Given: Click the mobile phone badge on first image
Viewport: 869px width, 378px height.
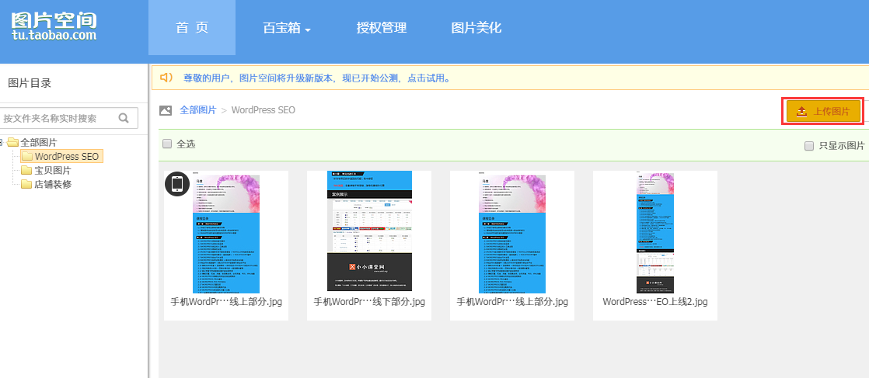Looking at the screenshot, I should coord(177,183).
